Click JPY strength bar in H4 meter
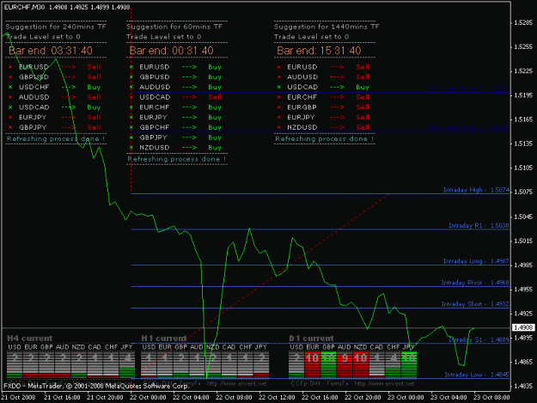Screen dimensions: 537x403 point(127,364)
